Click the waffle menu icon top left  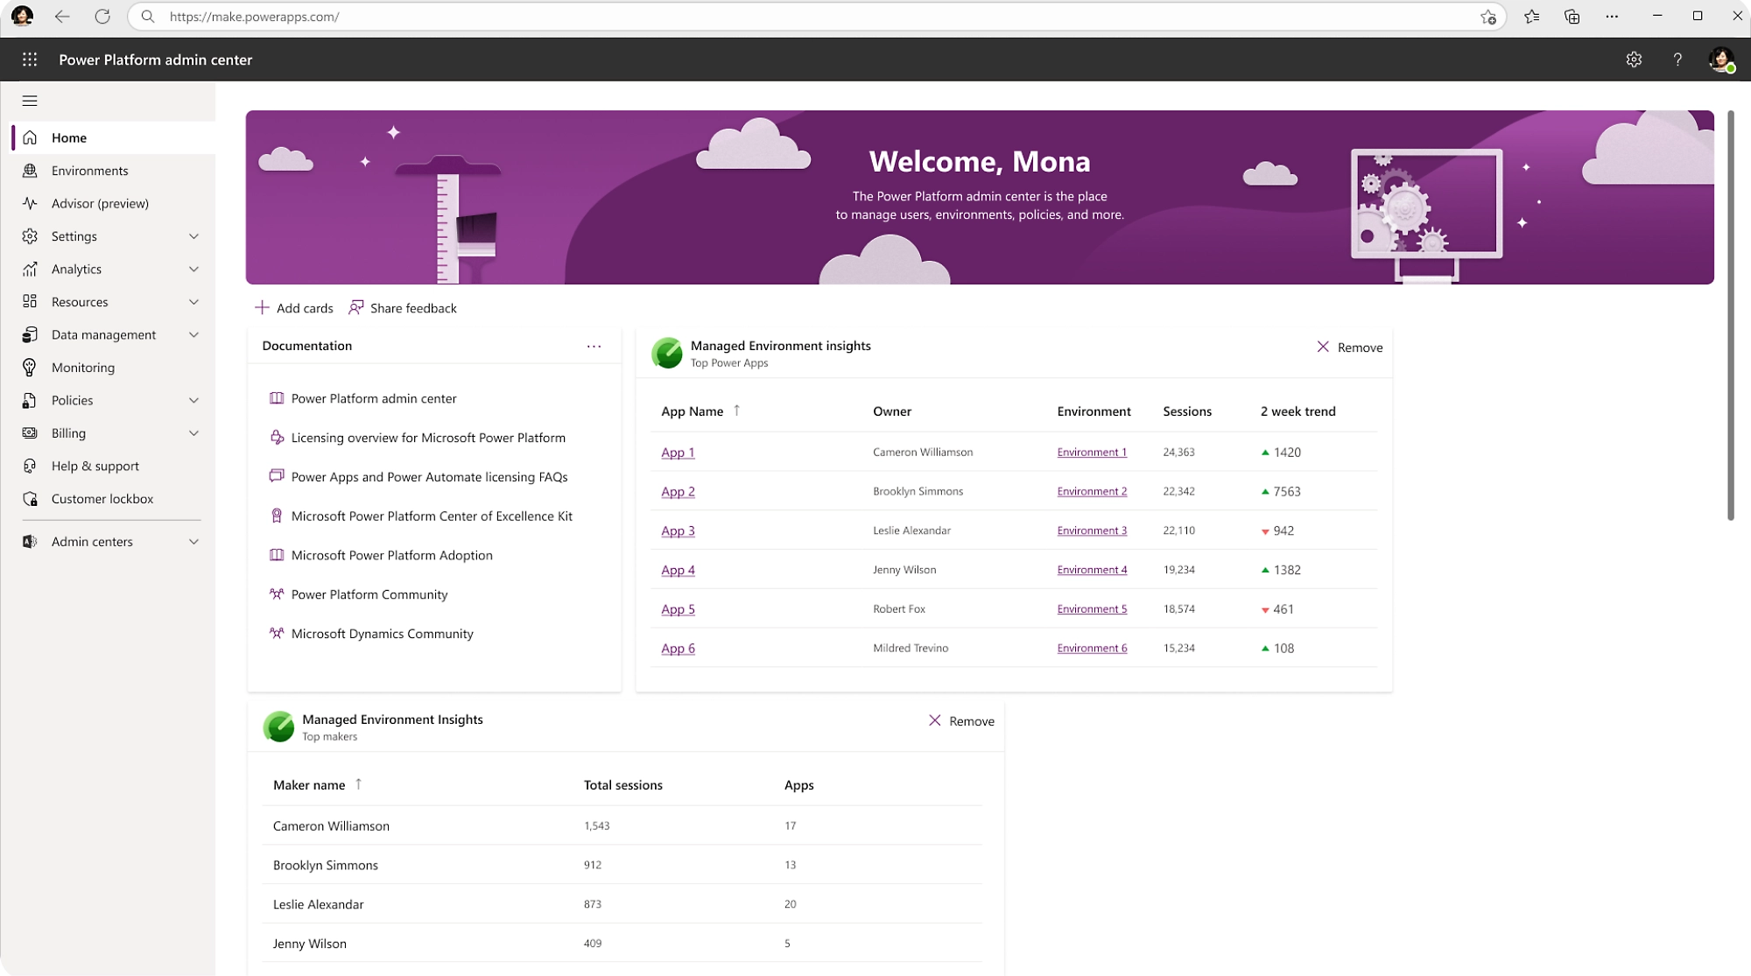click(x=30, y=59)
